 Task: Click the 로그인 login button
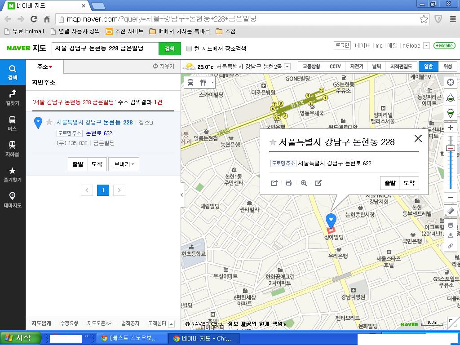coord(342,45)
